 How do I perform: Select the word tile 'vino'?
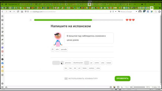point(98,68)
